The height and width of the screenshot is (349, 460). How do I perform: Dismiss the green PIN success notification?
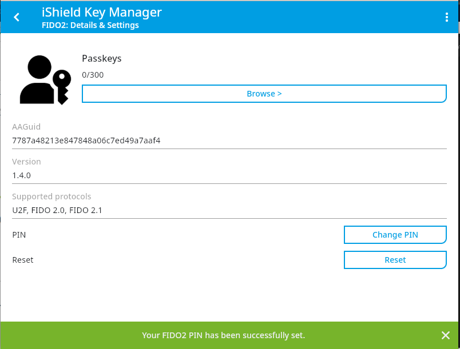click(x=446, y=335)
